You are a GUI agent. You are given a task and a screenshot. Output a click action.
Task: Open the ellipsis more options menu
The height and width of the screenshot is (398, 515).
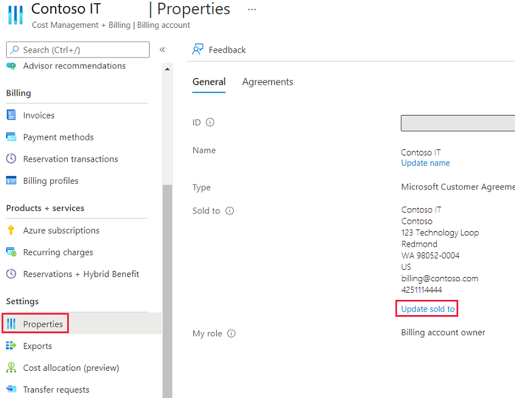(252, 10)
